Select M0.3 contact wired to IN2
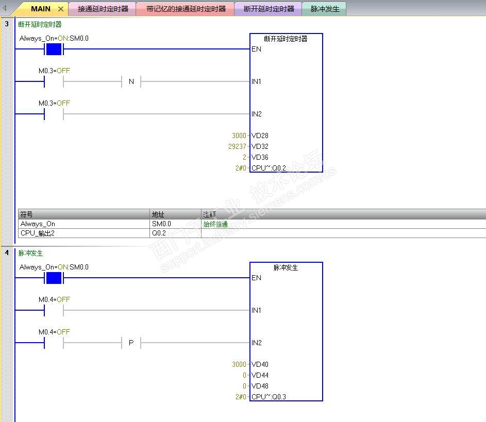This screenshot has width=486, height=422. (54, 114)
